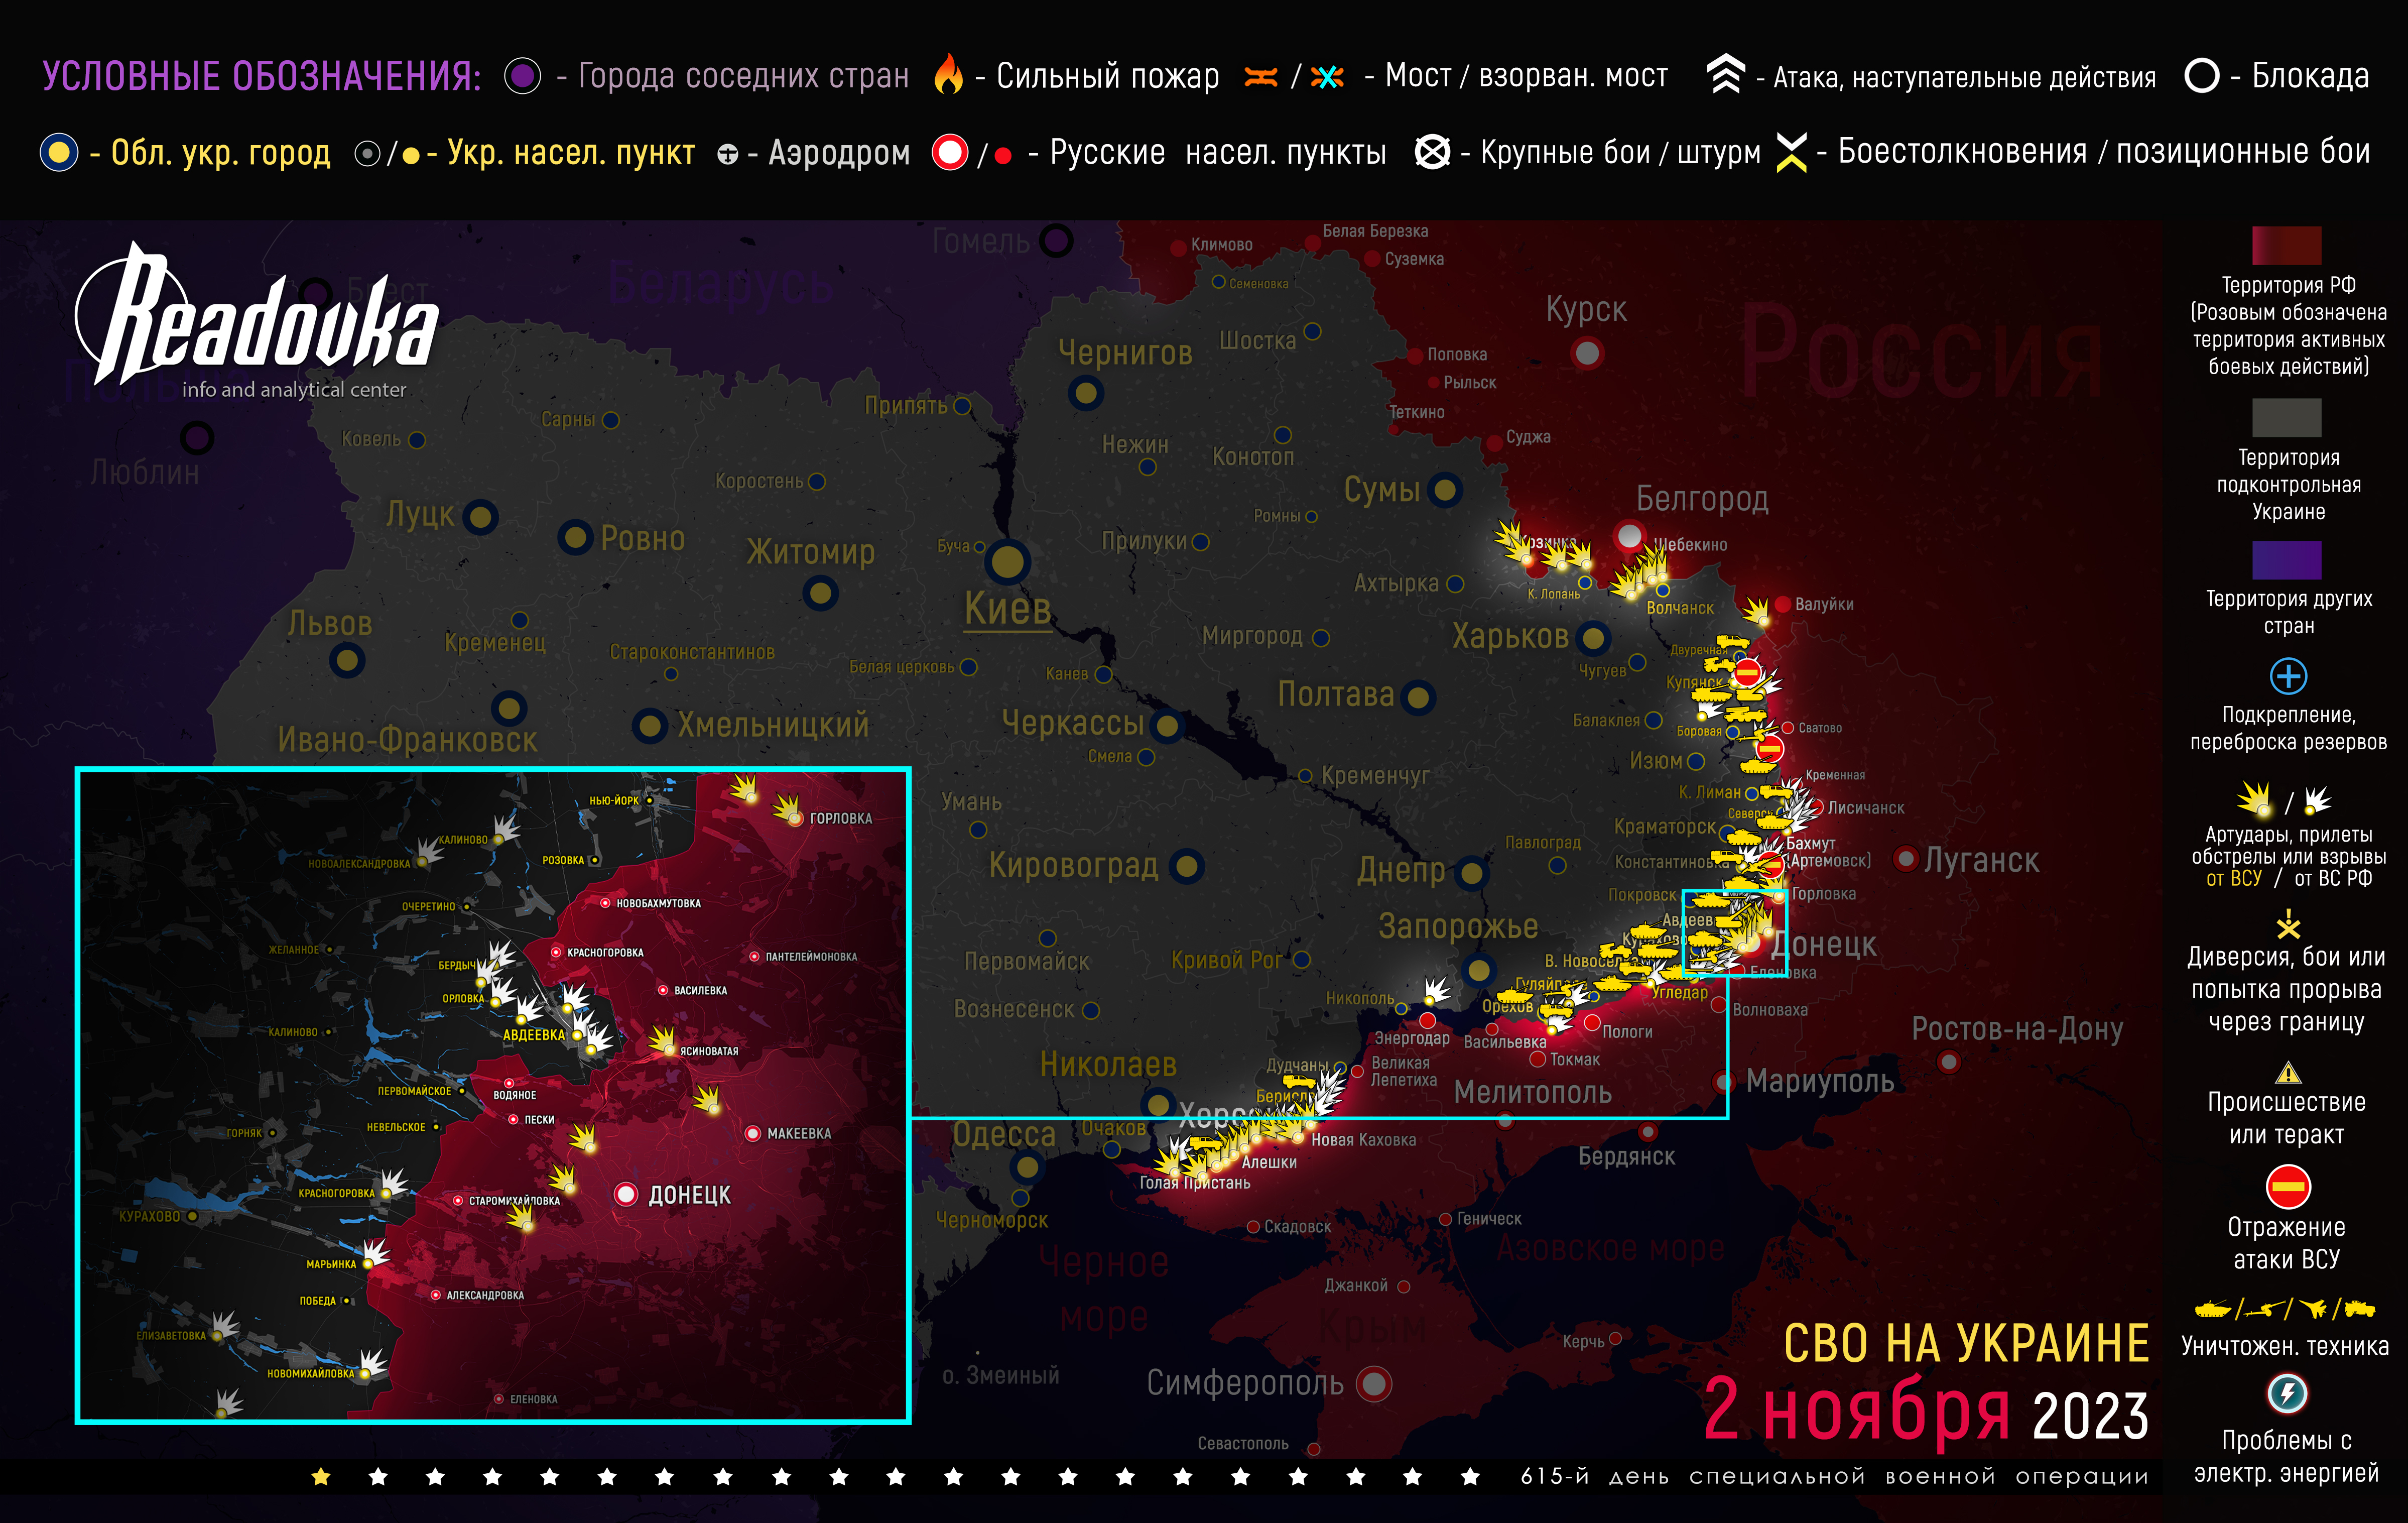Click the Ростов-на-Дону label
Viewport: 2408px width, 1523px height.
(x=2017, y=1029)
